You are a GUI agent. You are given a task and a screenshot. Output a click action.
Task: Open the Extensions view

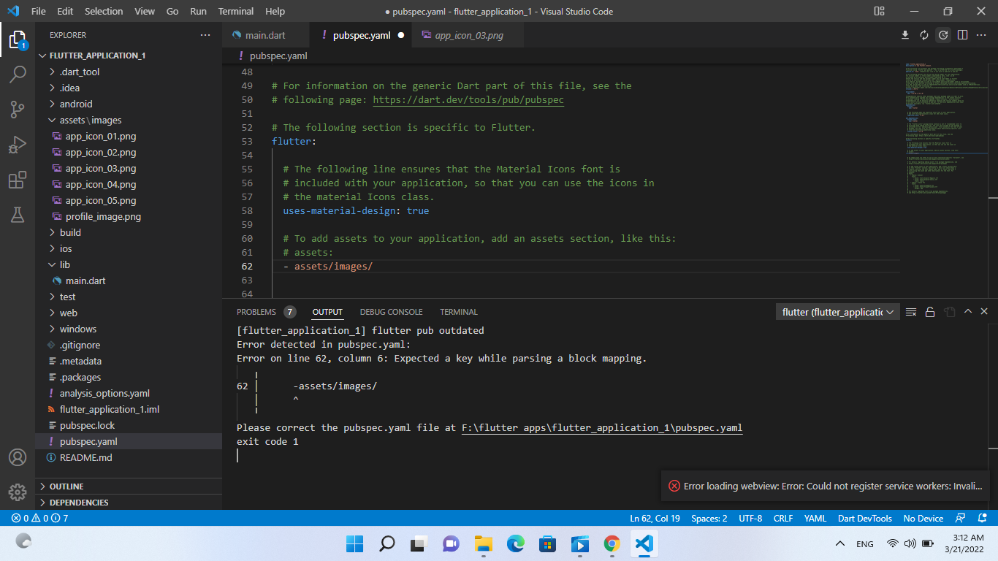(18, 180)
